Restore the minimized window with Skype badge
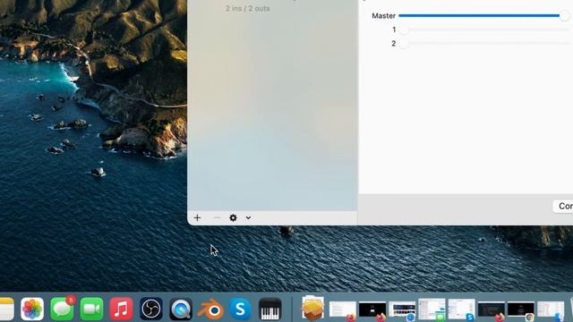The height and width of the screenshot is (322, 573). (462, 309)
